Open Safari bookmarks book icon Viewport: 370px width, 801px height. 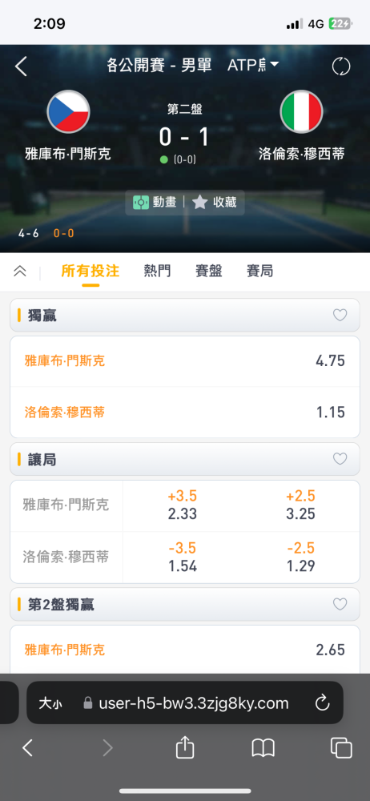point(263,749)
